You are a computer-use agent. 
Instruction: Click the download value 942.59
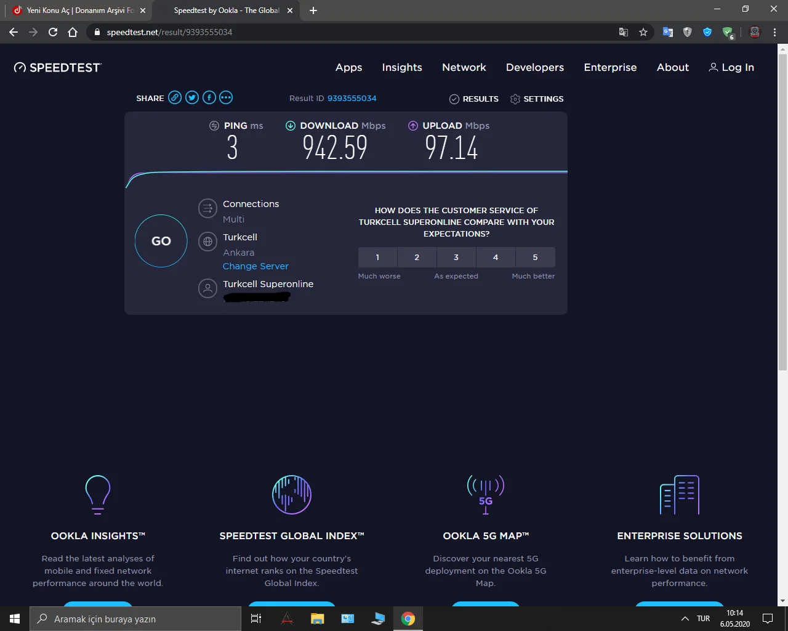coord(335,148)
